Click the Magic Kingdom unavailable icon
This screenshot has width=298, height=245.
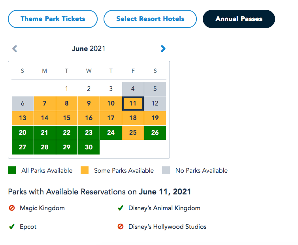12,208
